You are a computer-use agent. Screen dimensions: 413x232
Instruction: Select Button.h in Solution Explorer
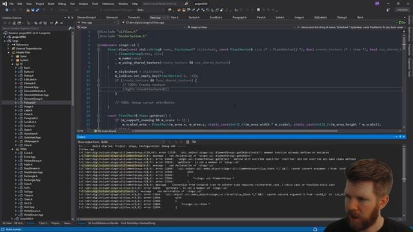(28, 72)
